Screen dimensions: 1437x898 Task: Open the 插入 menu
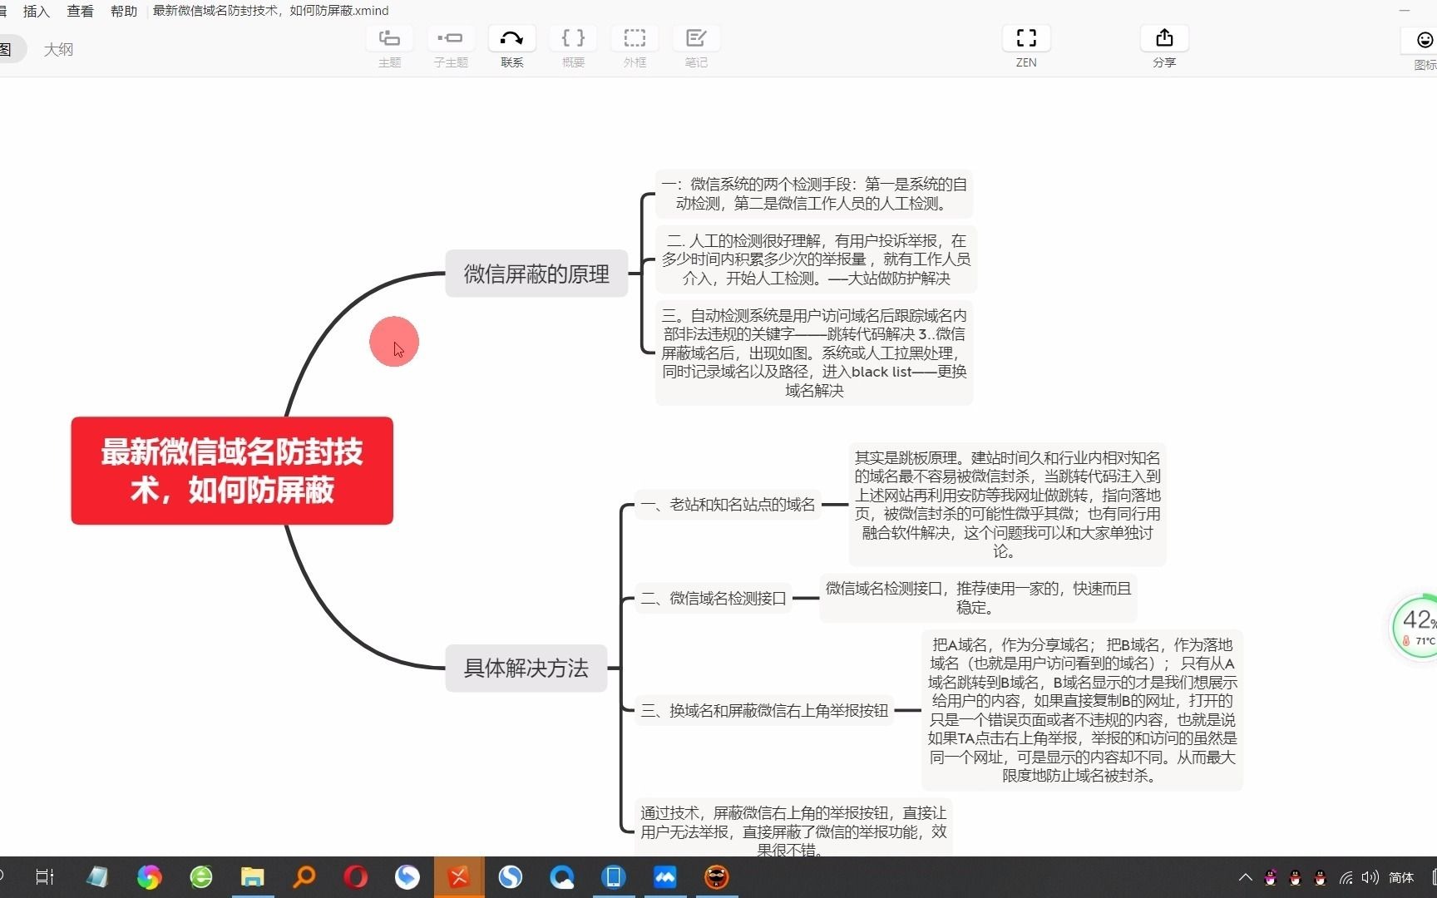(36, 11)
